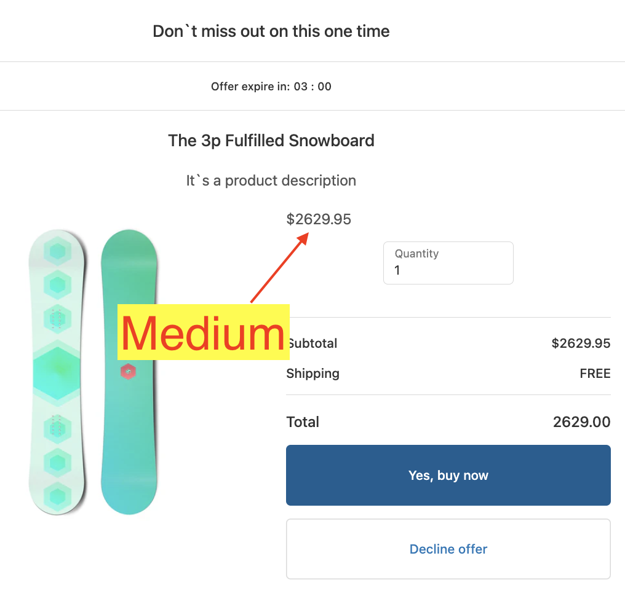The height and width of the screenshot is (596, 625).
Task: Click the large center hexagon on the left snowboard
Action: [57, 369]
